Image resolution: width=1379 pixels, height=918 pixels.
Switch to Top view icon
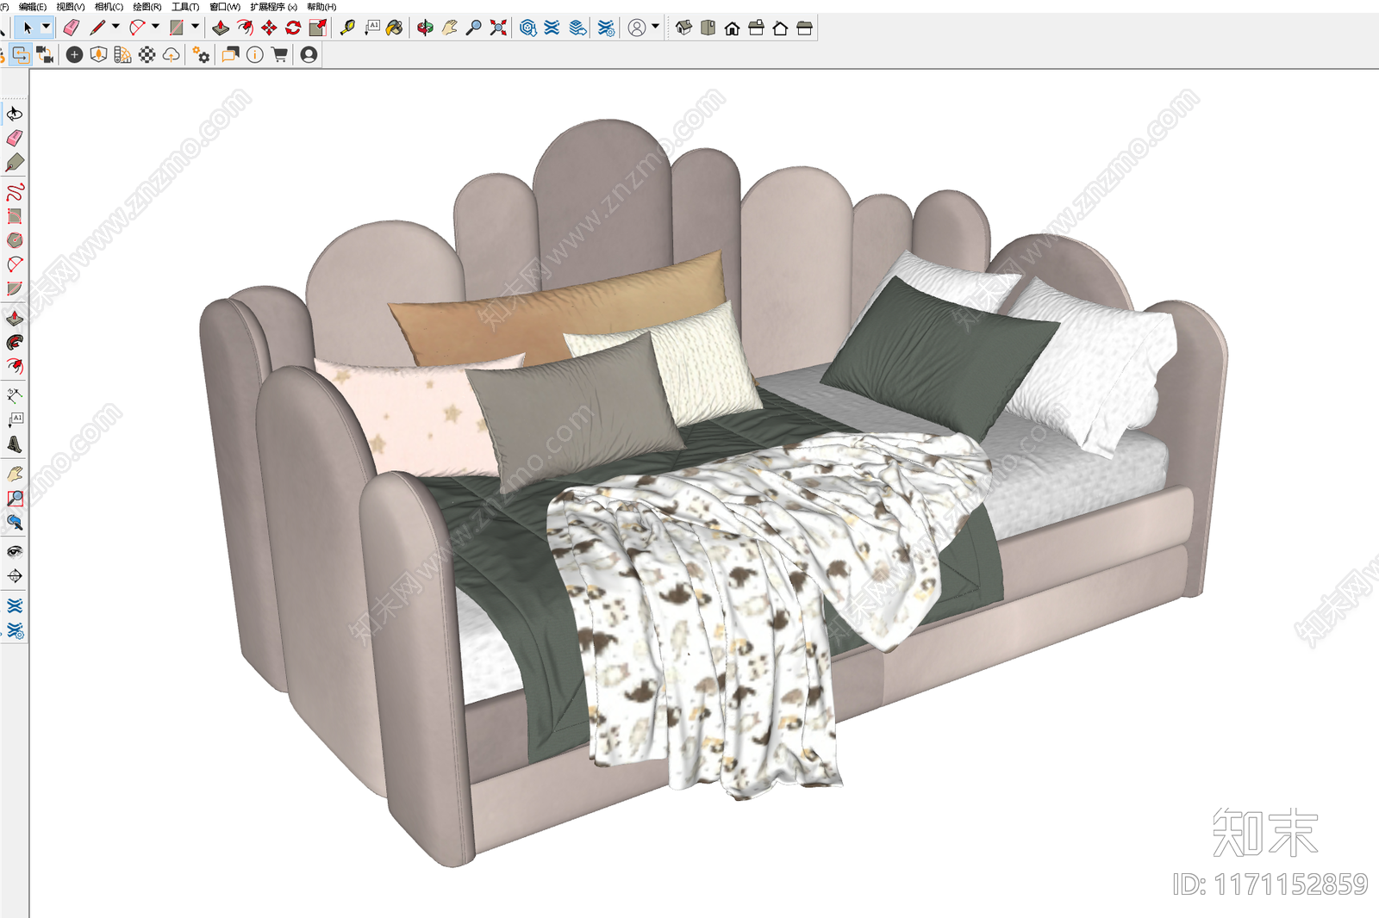point(708,28)
